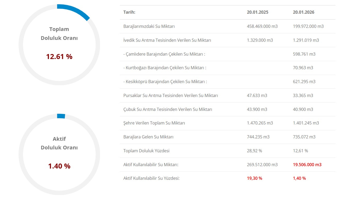Click the 458.469.000 m3 value

click(262, 26)
